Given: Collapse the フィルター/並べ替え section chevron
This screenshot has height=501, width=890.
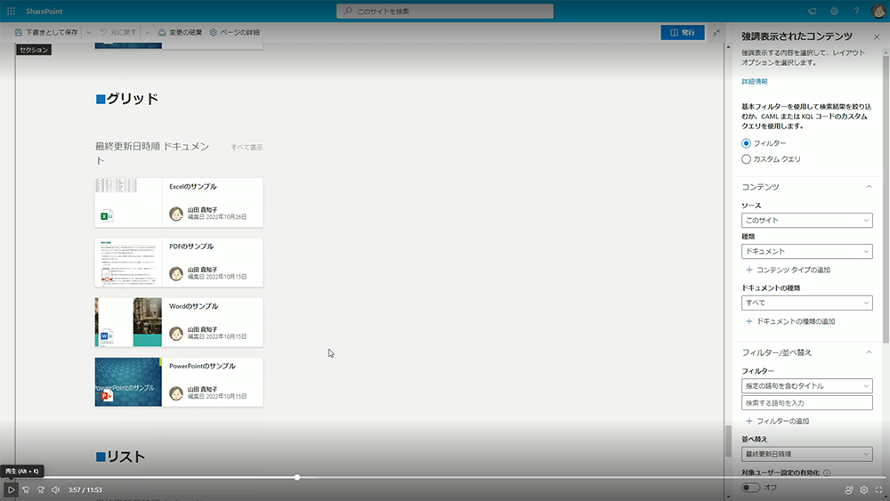Looking at the screenshot, I should point(869,352).
